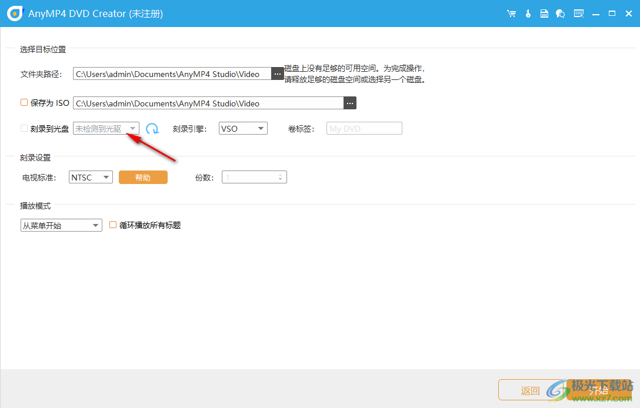640x408 pixels.
Task: Click the My DVD volume label field
Action: (364, 129)
